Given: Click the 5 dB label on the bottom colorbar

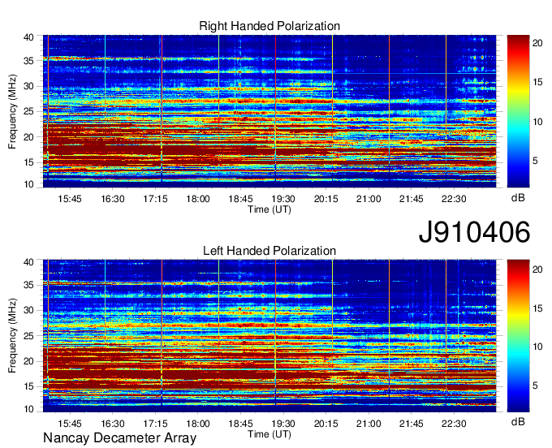Looking at the screenshot, I should tap(535, 386).
